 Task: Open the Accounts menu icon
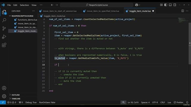[4, 88]
